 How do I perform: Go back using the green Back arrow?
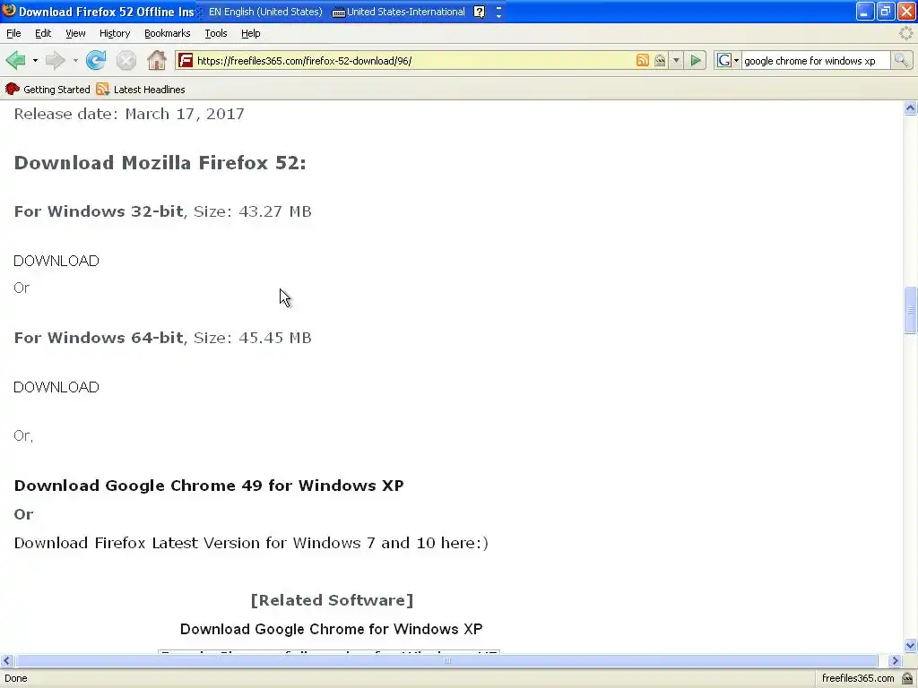pos(16,60)
